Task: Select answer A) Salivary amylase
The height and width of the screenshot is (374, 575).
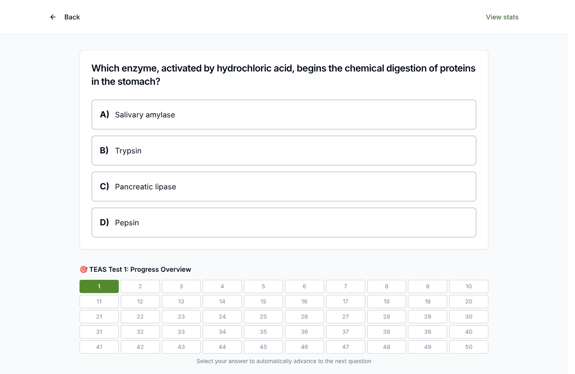Action: point(284,115)
